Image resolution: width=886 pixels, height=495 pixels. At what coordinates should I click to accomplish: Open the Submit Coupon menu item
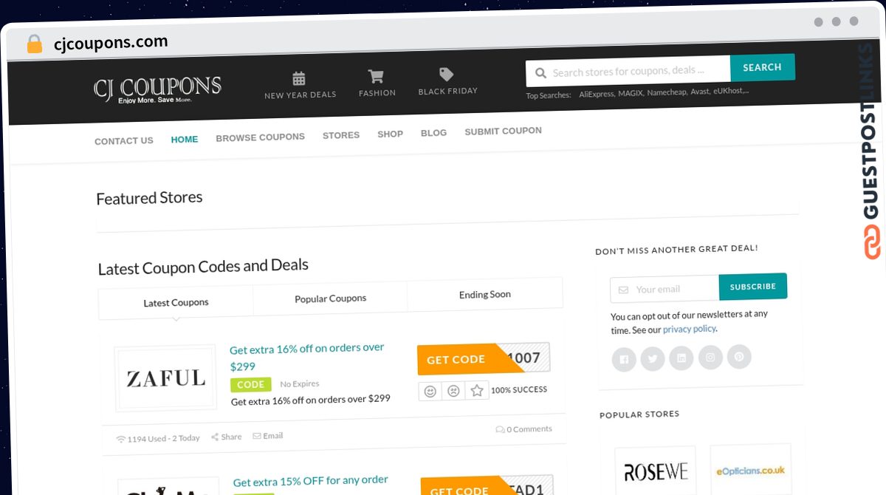(503, 131)
